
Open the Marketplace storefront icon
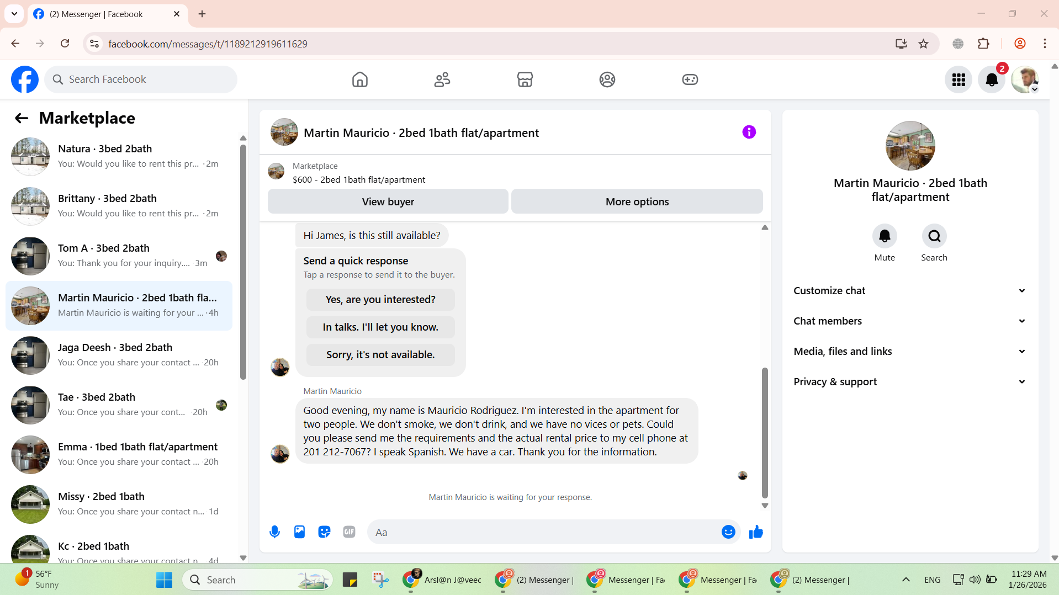(x=525, y=79)
